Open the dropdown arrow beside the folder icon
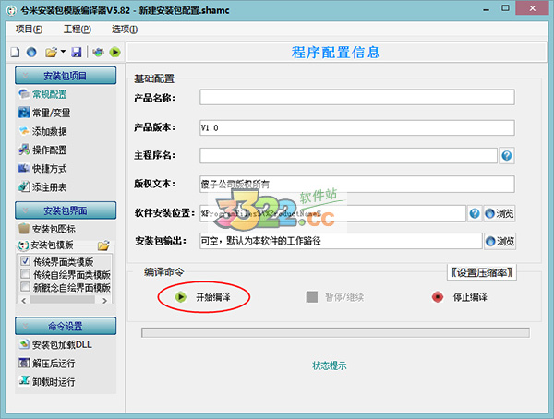This screenshot has height=419, width=554. pos(63,52)
